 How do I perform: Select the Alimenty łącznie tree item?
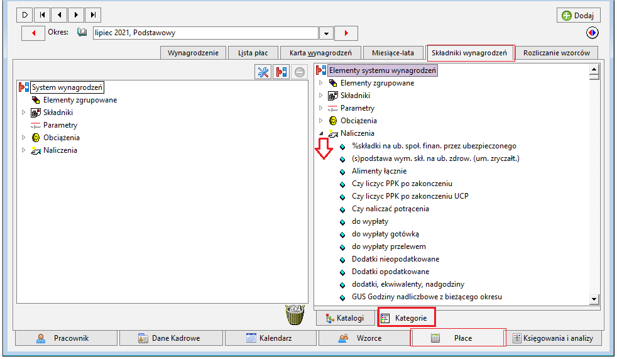pos(379,171)
